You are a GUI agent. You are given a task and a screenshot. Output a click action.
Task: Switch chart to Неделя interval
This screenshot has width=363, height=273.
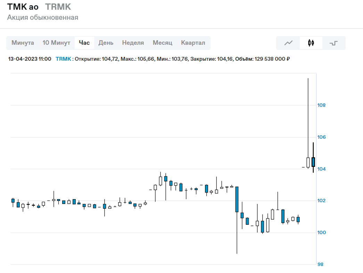coord(133,43)
